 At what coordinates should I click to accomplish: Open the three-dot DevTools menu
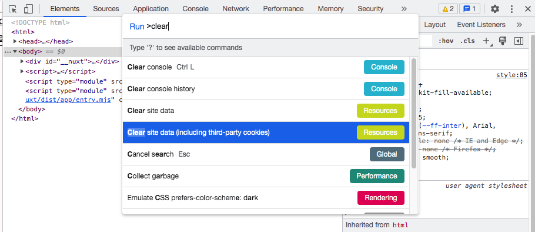click(512, 9)
